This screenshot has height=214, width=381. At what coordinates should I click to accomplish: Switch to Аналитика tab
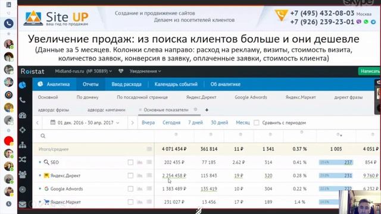pyautogui.click(x=54, y=84)
